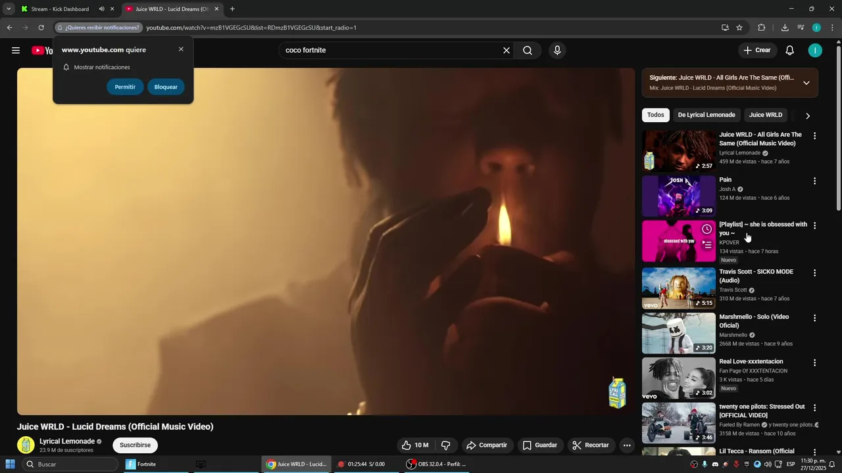This screenshot has width=842, height=473.
Task: Go back in Chrome browser
Action: 9,28
